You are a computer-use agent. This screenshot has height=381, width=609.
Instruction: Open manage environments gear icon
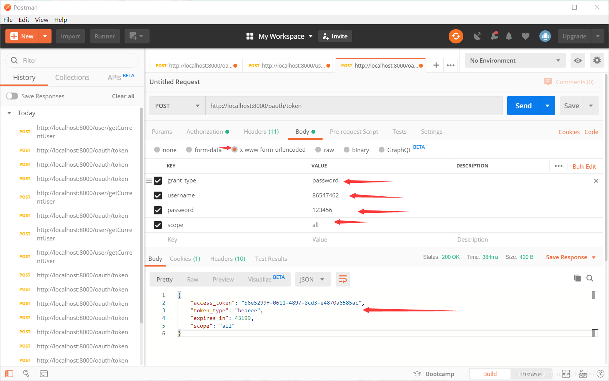[597, 60]
